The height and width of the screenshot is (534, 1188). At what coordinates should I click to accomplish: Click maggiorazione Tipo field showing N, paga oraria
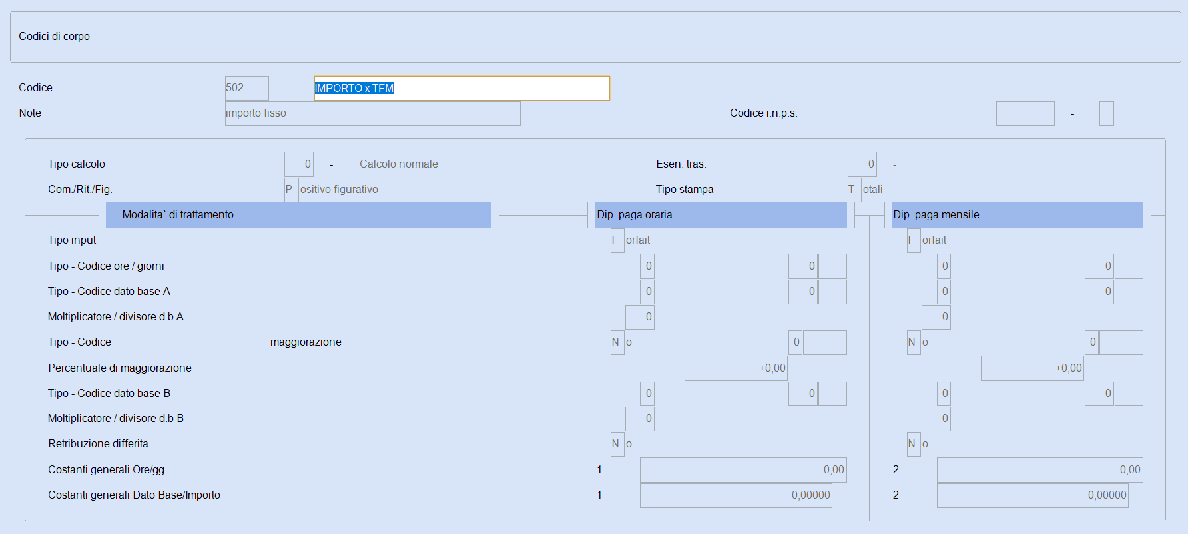point(617,342)
